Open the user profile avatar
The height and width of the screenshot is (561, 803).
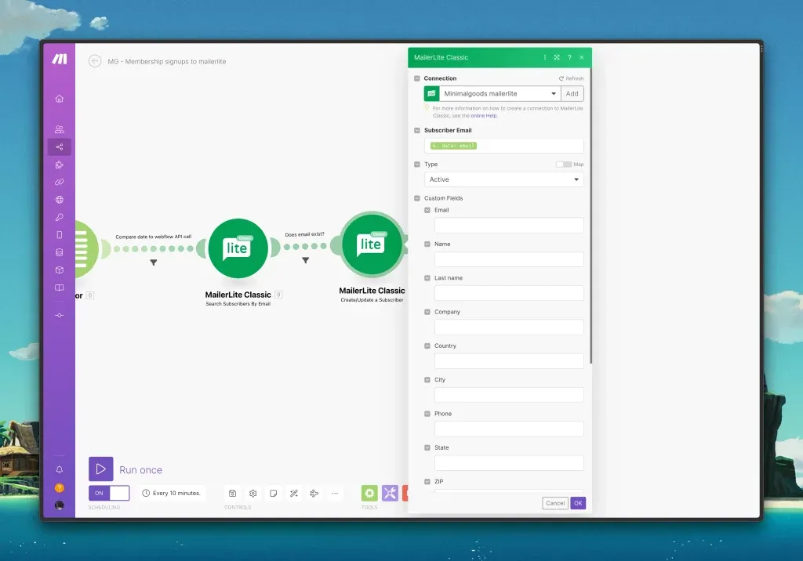tap(60, 505)
